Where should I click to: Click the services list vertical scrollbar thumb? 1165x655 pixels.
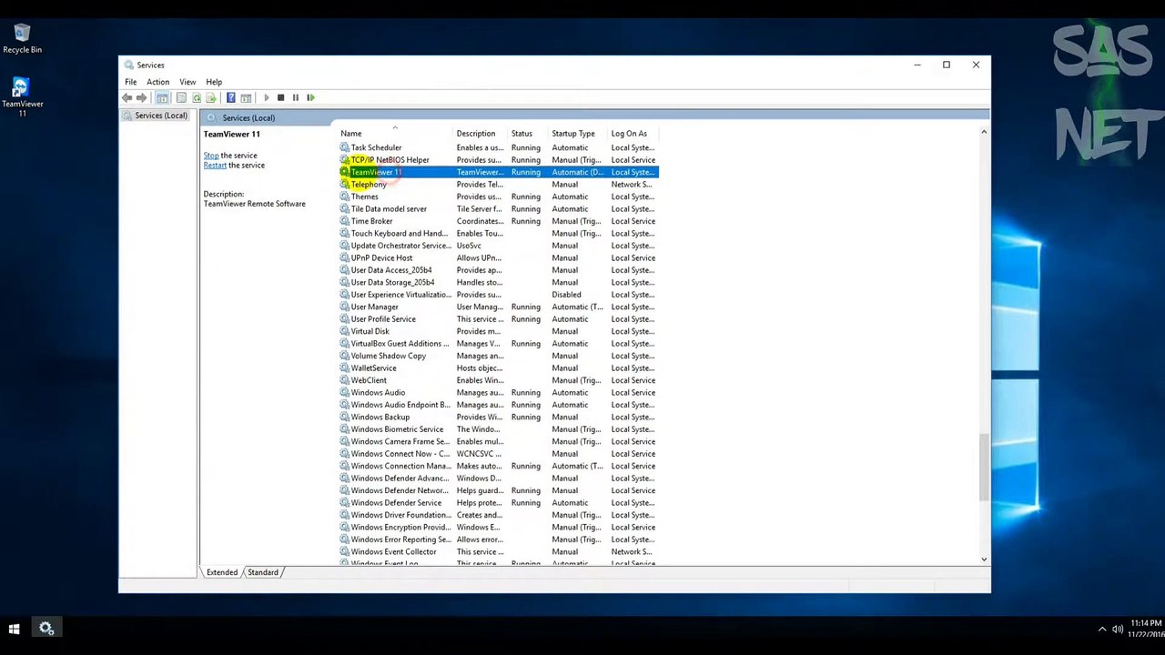click(984, 467)
